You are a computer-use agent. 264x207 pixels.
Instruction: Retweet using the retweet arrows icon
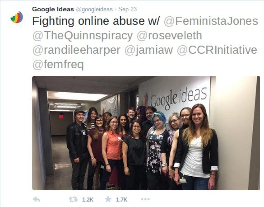73,199
